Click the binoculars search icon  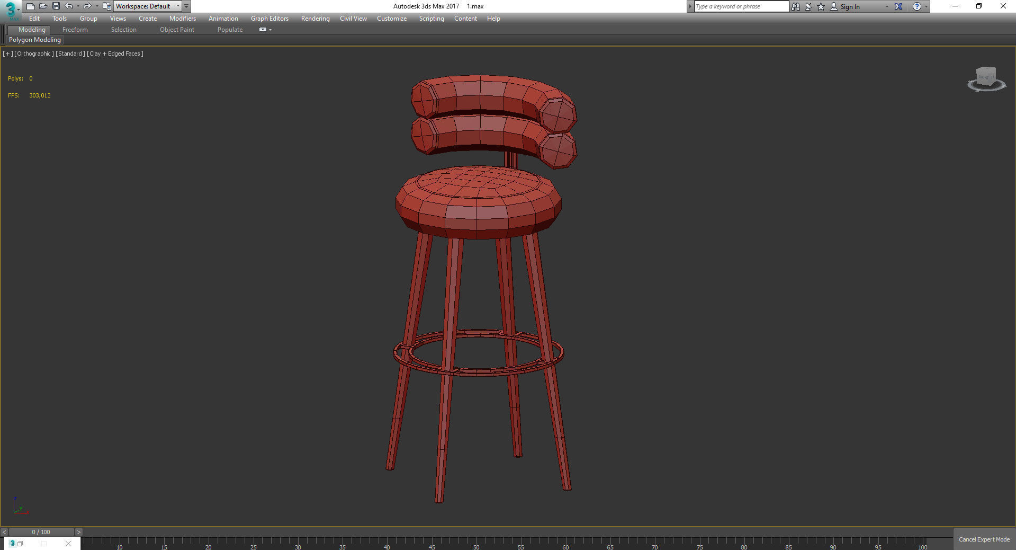(795, 6)
